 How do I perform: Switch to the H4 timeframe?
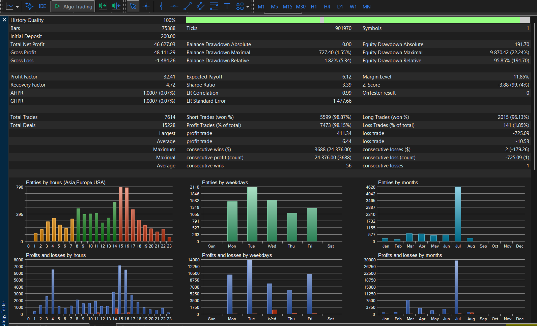click(x=327, y=7)
